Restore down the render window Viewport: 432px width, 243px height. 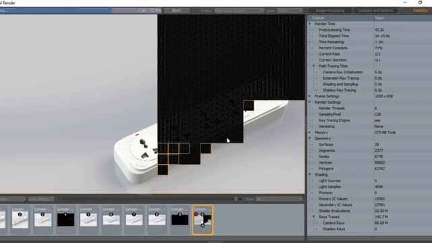tap(420, 3)
